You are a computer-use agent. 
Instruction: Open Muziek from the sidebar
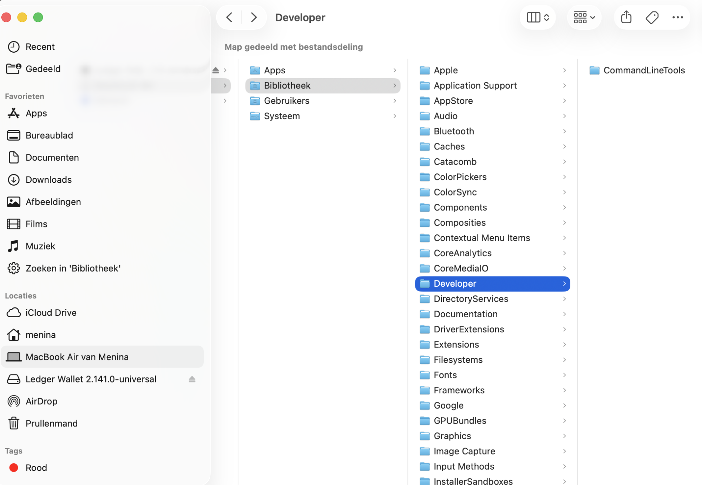click(40, 246)
